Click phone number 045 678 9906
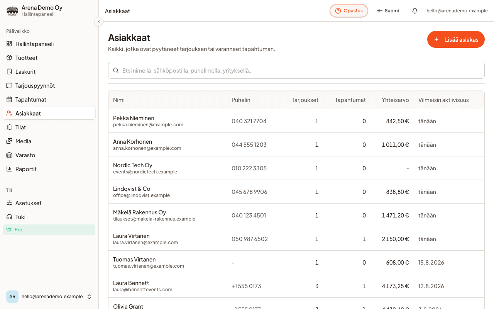The image size is (494, 309). pos(249,192)
